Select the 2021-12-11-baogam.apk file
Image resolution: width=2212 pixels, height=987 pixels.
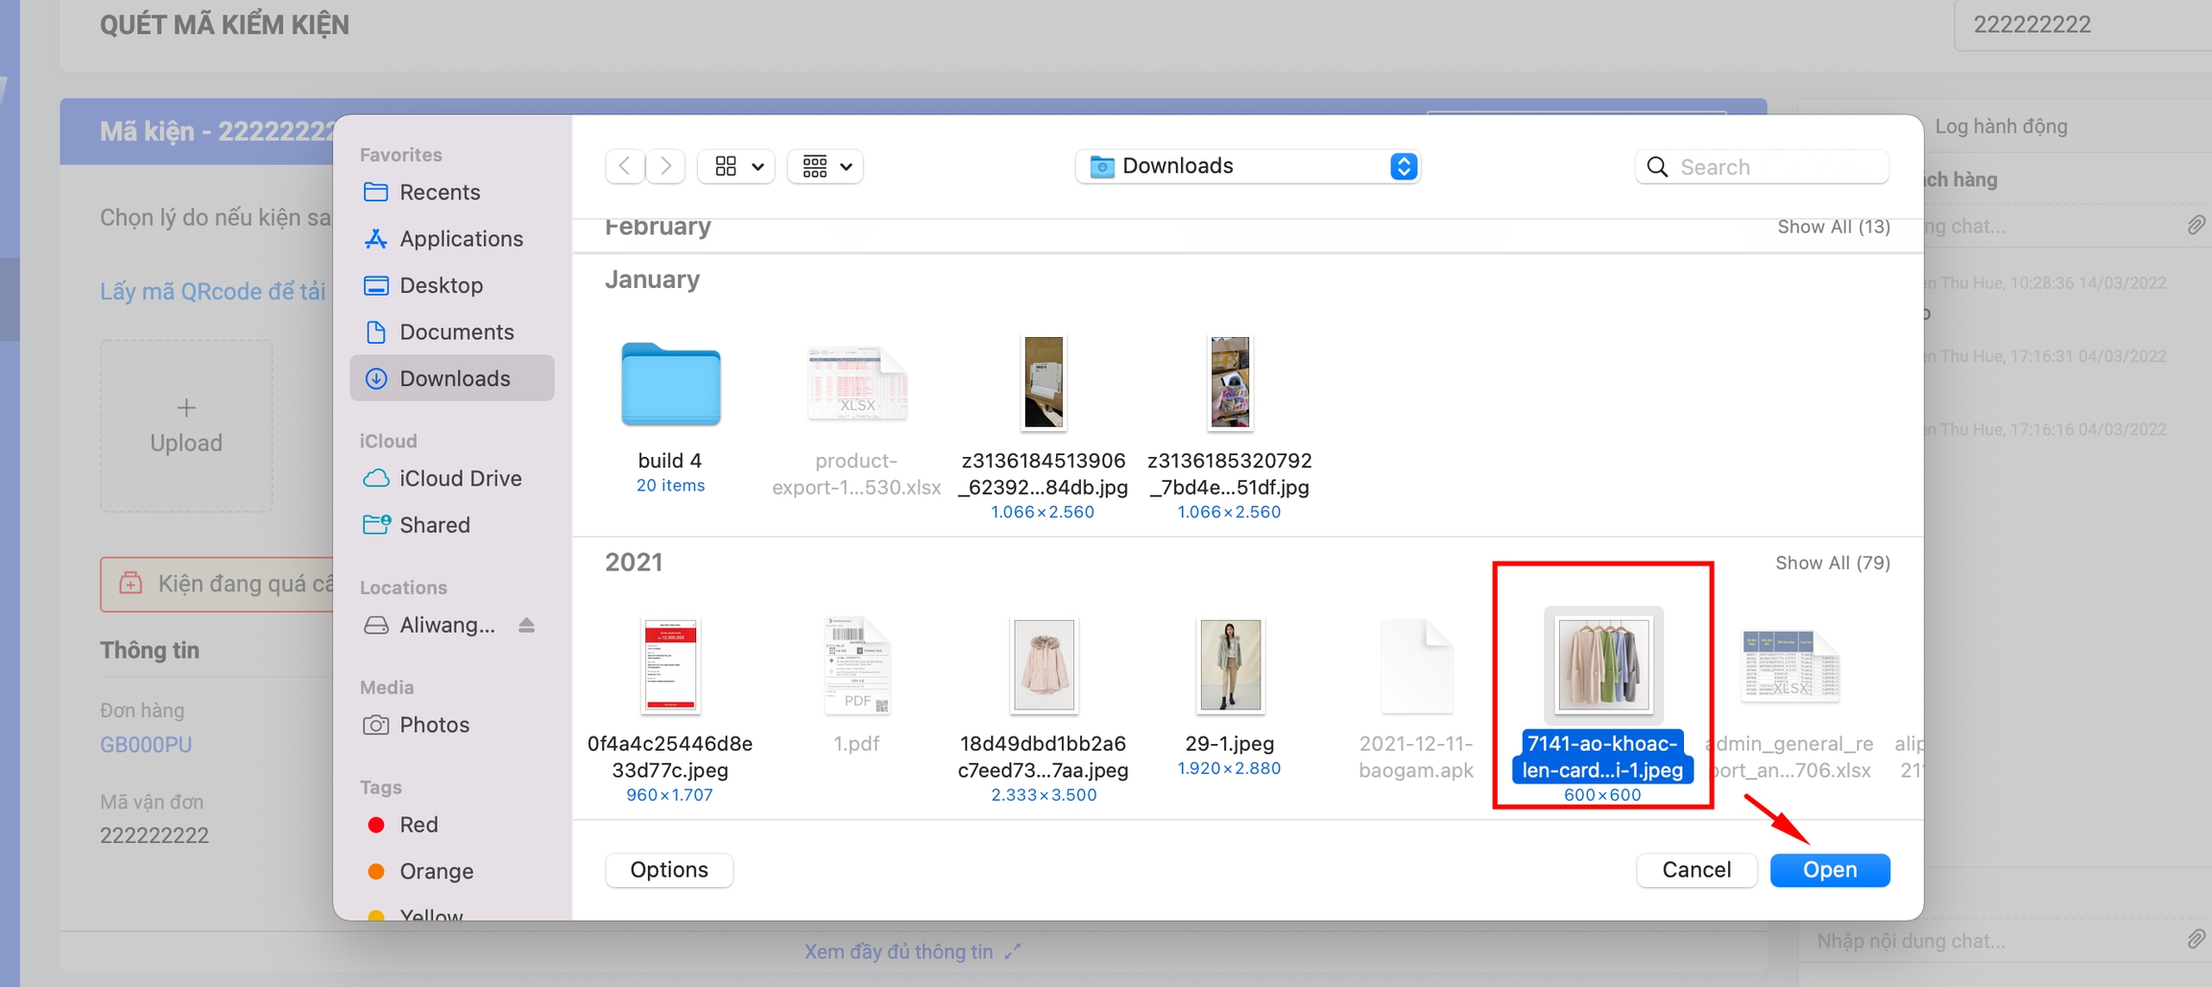click(1416, 666)
